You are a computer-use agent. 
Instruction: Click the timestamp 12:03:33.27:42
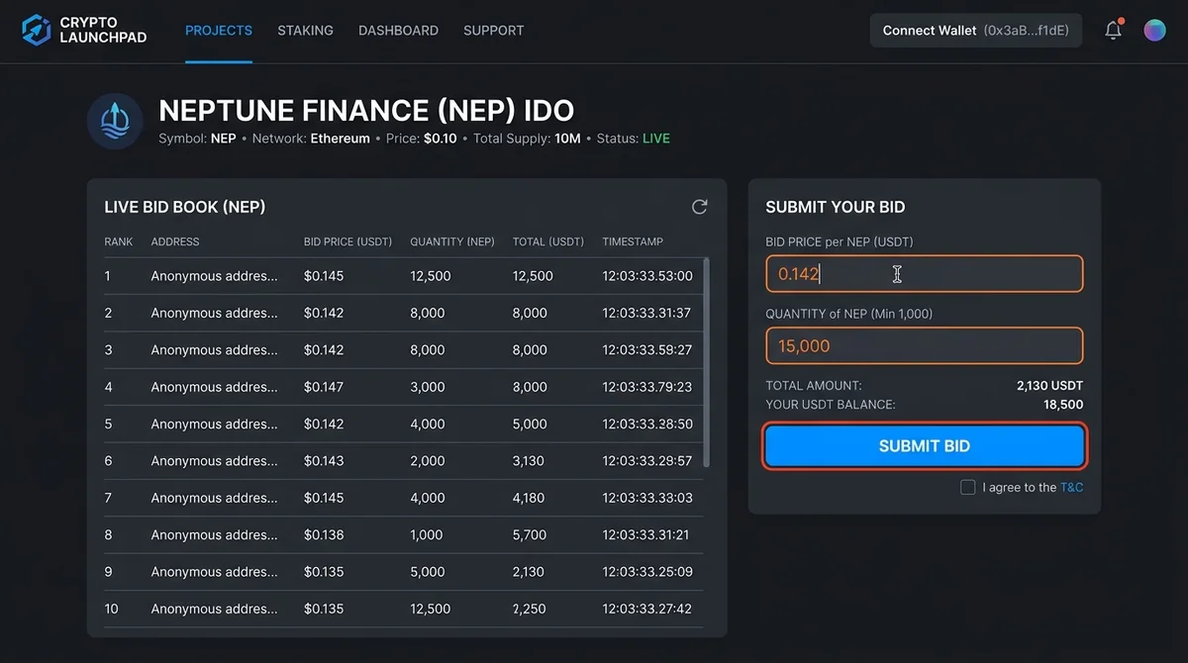coord(647,609)
